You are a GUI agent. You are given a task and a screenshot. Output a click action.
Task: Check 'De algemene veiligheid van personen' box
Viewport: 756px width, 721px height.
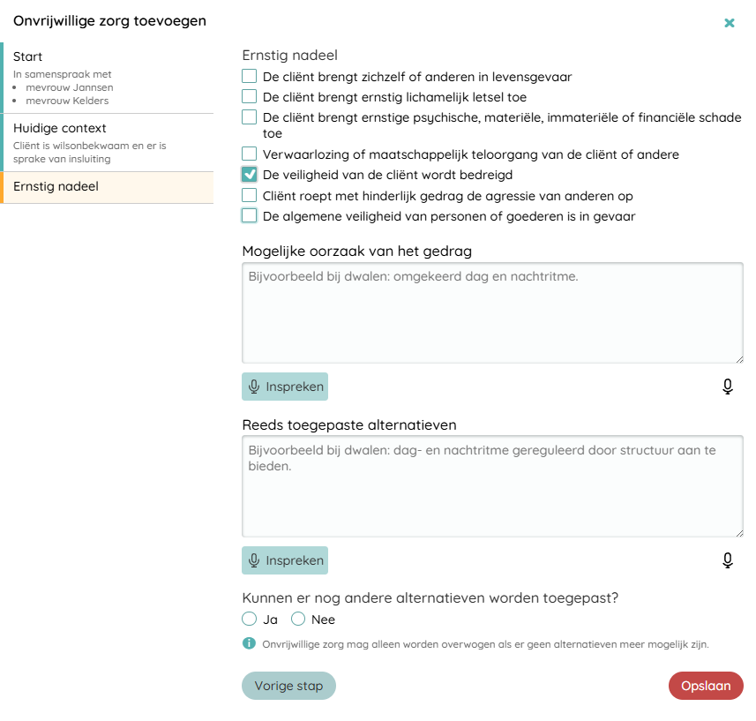(x=250, y=216)
